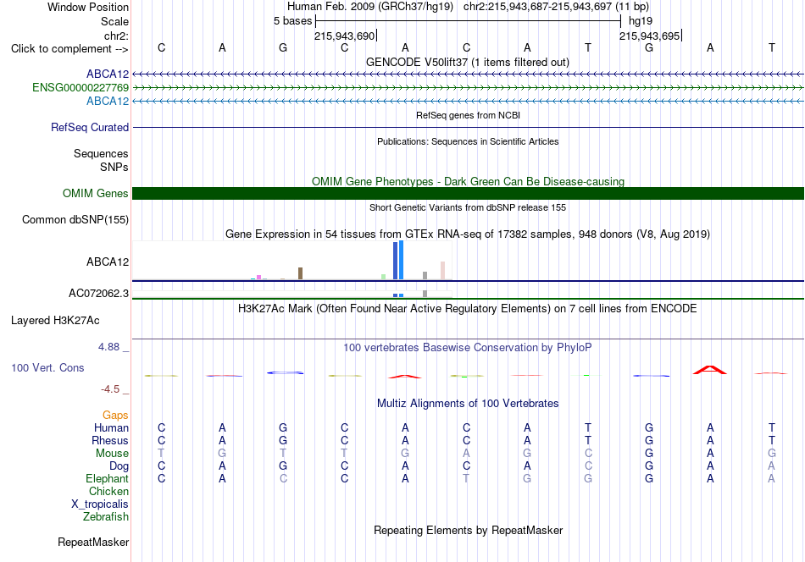805x562 pixels.
Task: Click the light blue ABCA12 transcript label
Action: click(x=108, y=101)
